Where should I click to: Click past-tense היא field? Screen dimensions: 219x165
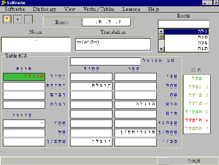pos(135,114)
